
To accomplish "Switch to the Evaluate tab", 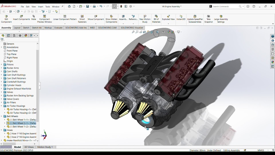I will pos(58,28).
